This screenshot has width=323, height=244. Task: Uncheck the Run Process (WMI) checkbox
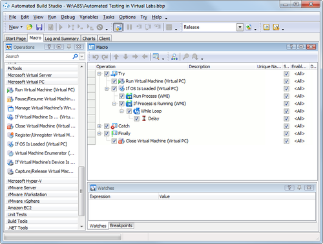(x=121, y=96)
